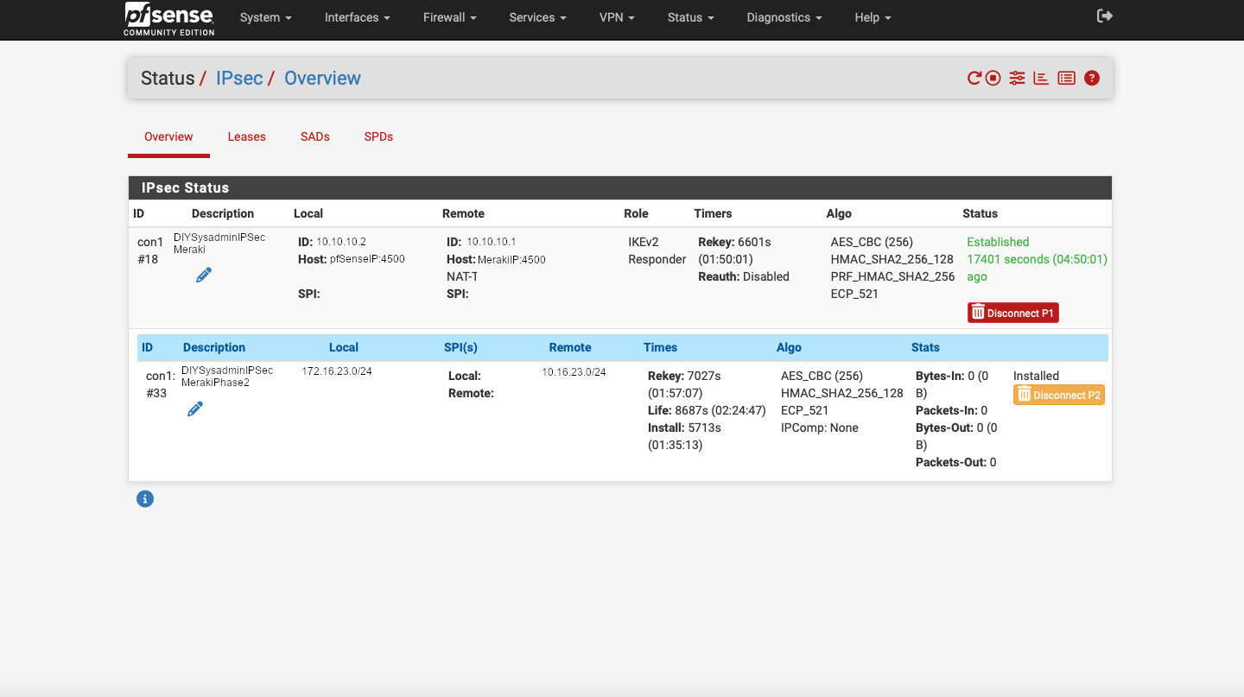Viewport: 1244px width, 697px height.
Task: Click the red help question mark icon
Action: 1092,79
